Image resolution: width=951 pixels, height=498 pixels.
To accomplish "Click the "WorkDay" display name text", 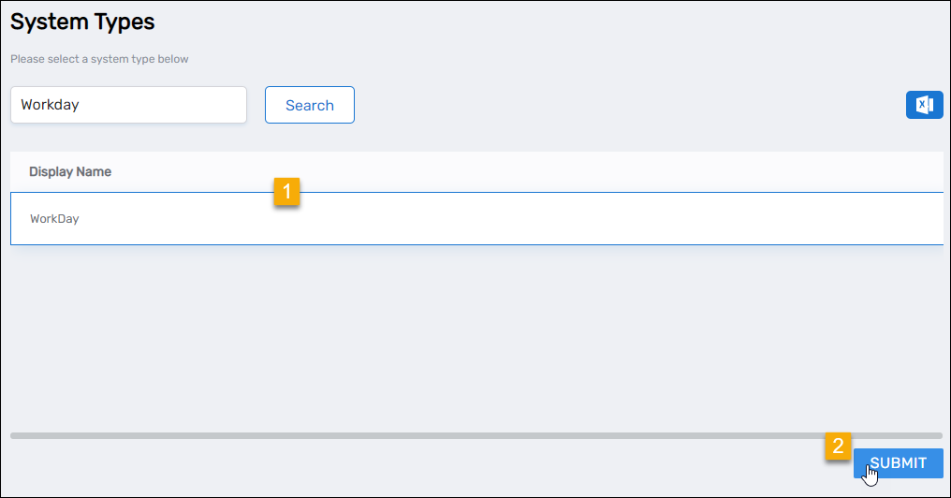I will coord(54,219).
